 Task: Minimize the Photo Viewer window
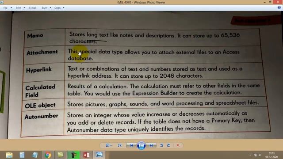tap(264, 2)
